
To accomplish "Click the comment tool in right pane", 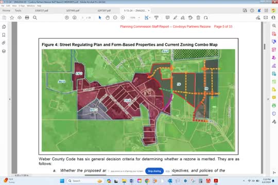I will click(x=274, y=98).
